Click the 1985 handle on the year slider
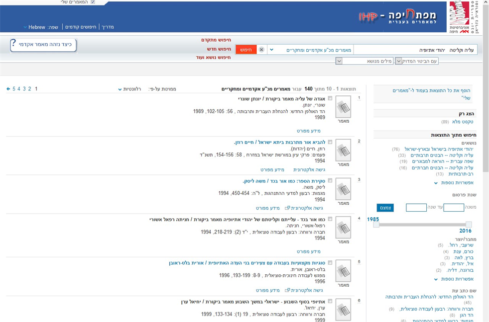Image resolution: width=489 pixels, height=322 pixels. click(x=376, y=225)
